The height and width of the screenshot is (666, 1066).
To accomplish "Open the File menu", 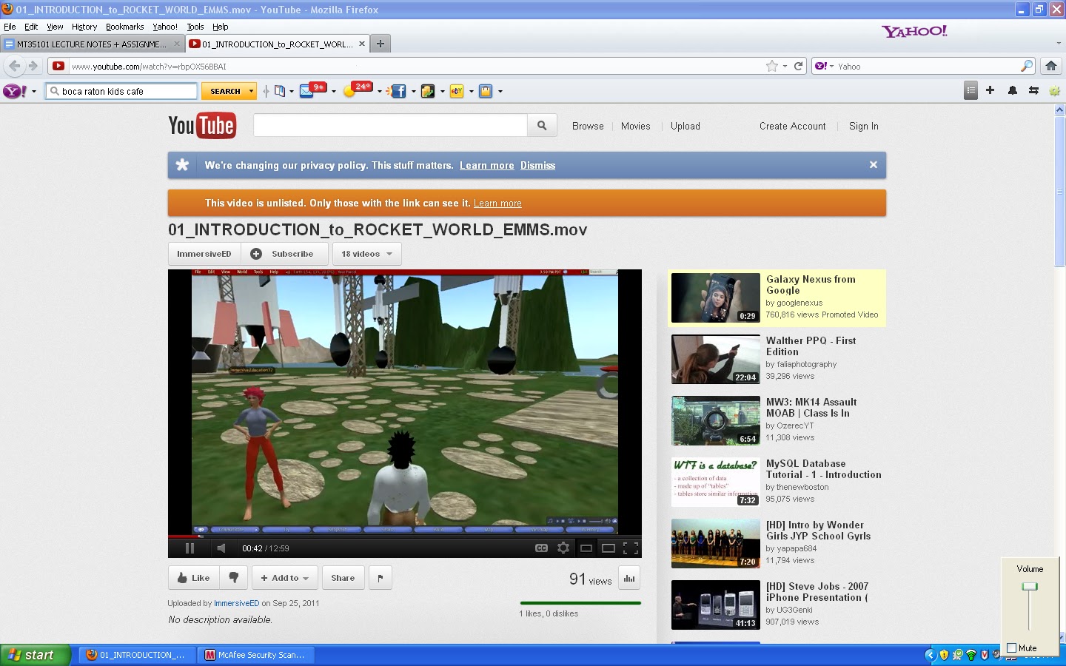I will pos(10,27).
